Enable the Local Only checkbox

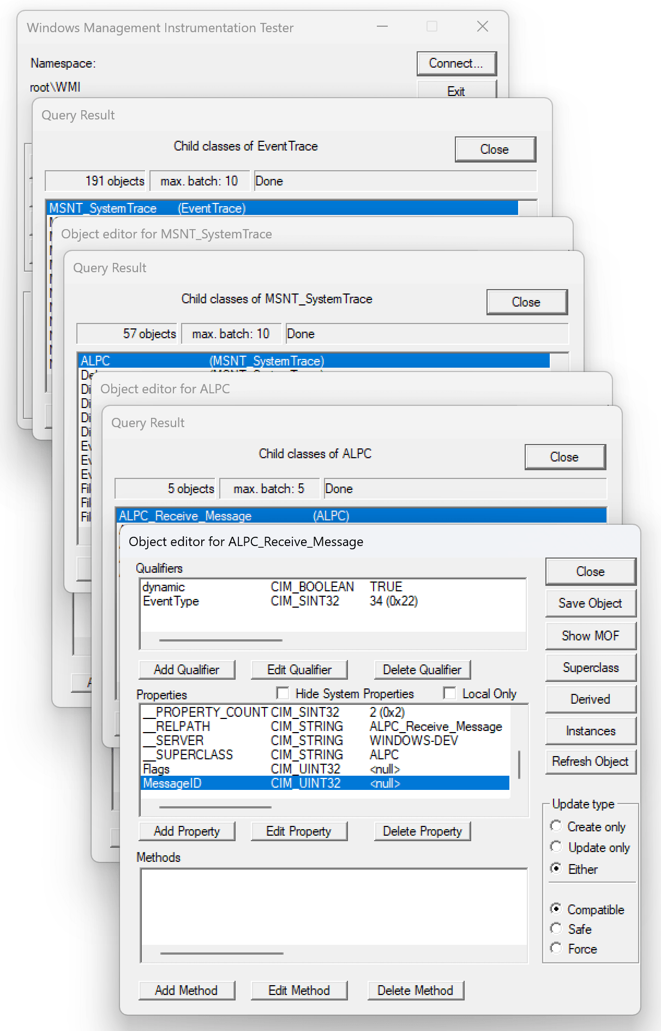449,693
